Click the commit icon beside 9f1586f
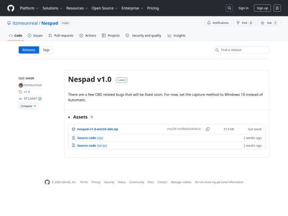This screenshot has width=288, height=216. pos(20,99)
